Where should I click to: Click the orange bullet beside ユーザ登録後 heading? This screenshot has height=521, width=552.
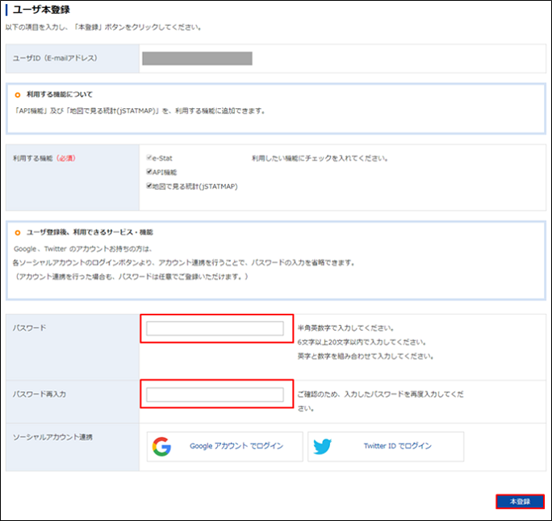tap(18, 232)
